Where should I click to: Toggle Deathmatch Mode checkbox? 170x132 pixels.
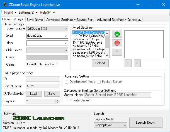click(x=66, y=82)
